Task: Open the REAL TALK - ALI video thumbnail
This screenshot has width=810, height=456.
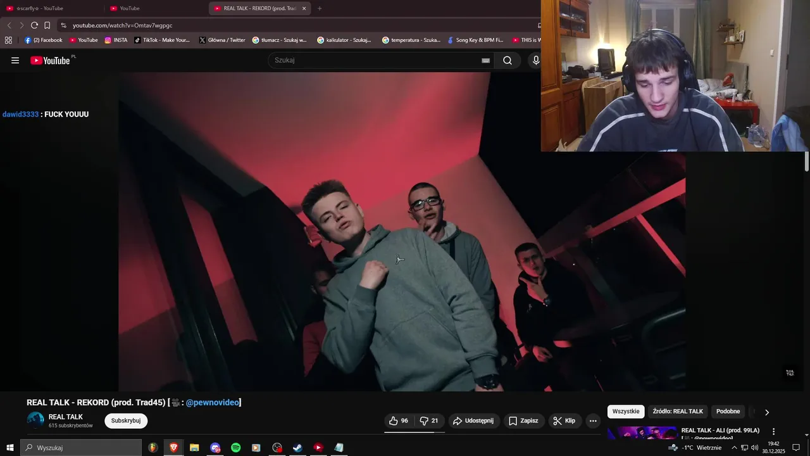Action: 642,433
